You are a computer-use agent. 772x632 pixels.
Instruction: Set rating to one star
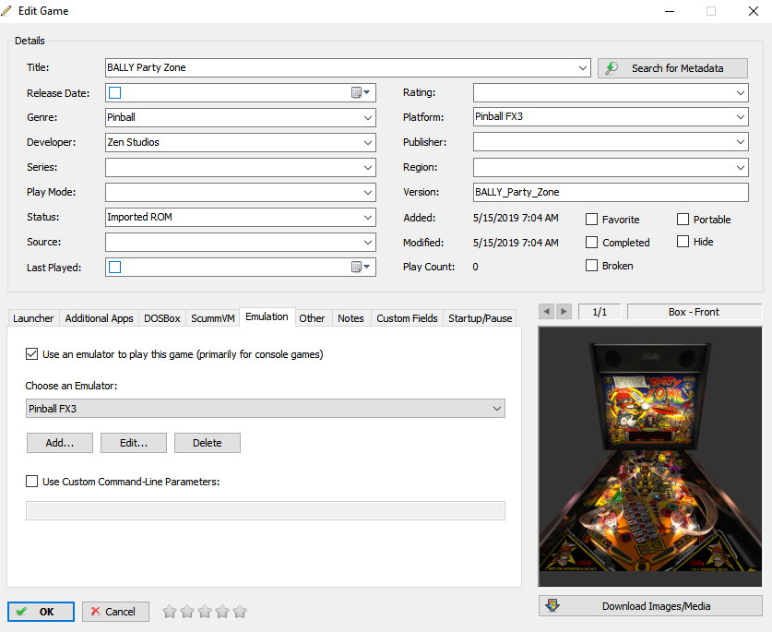pyautogui.click(x=170, y=612)
